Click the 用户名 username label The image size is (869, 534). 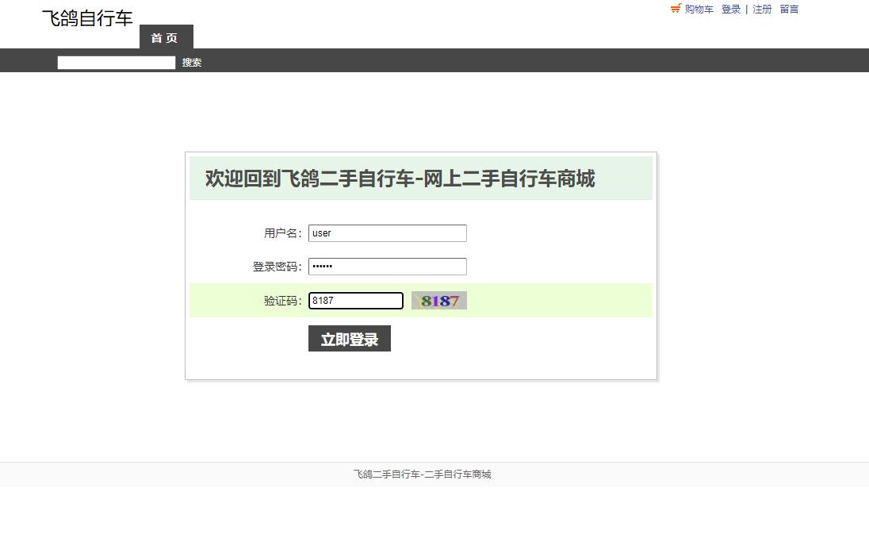(x=282, y=232)
